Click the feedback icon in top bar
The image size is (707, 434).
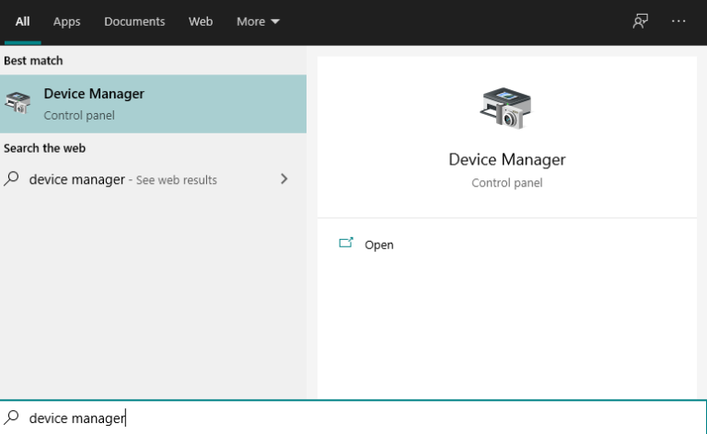pyautogui.click(x=640, y=21)
